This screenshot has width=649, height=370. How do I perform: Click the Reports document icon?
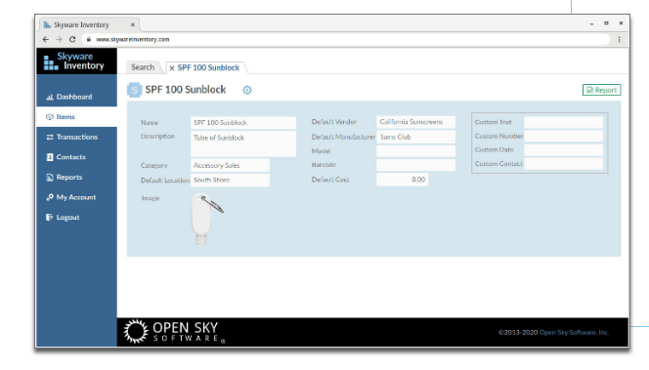click(50, 178)
